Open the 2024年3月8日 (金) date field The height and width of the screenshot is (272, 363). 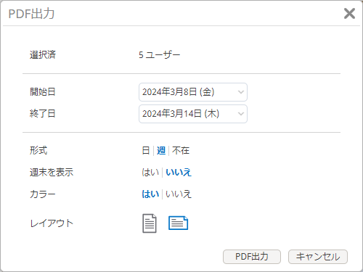(x=193, y=92)
